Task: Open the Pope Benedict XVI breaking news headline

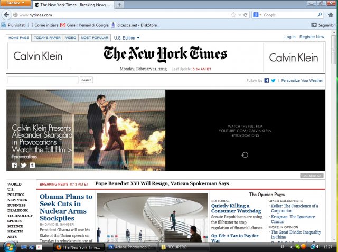Action: point(162,183)
